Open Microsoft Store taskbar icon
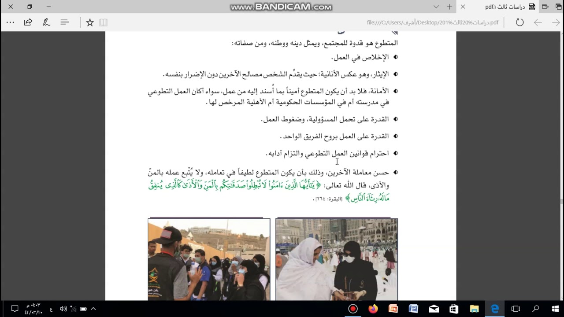 454,309
